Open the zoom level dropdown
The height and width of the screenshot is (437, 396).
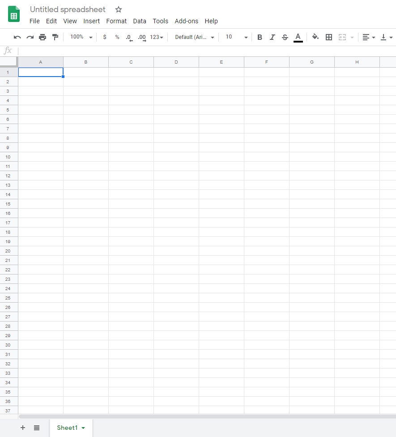coord(81,37)
